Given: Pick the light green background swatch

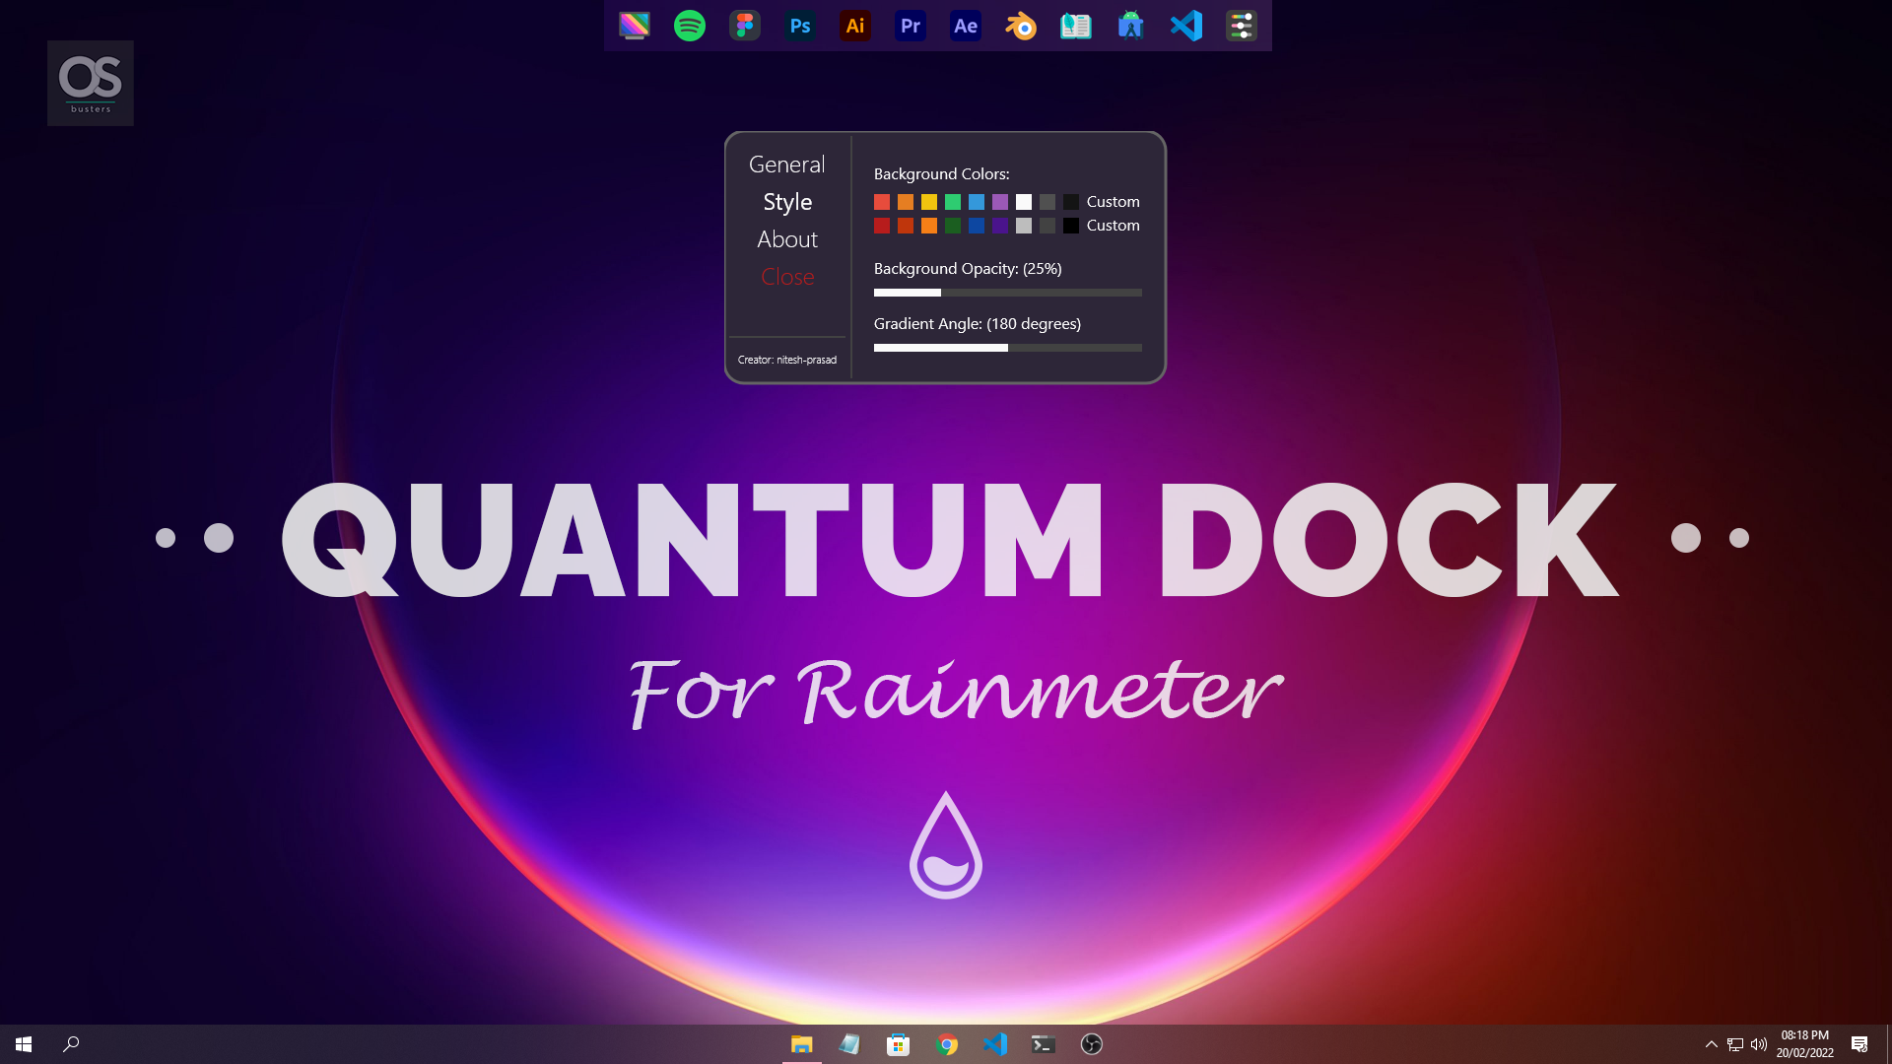Looking at the screenshot, I should click(953, 202).
